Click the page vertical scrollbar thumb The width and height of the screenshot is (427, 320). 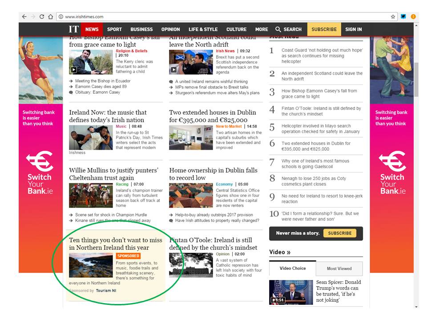pos(416,79)
